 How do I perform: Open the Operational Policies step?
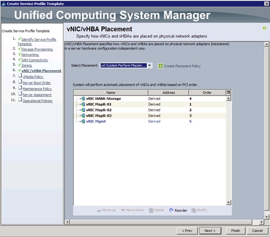point(37,101)
